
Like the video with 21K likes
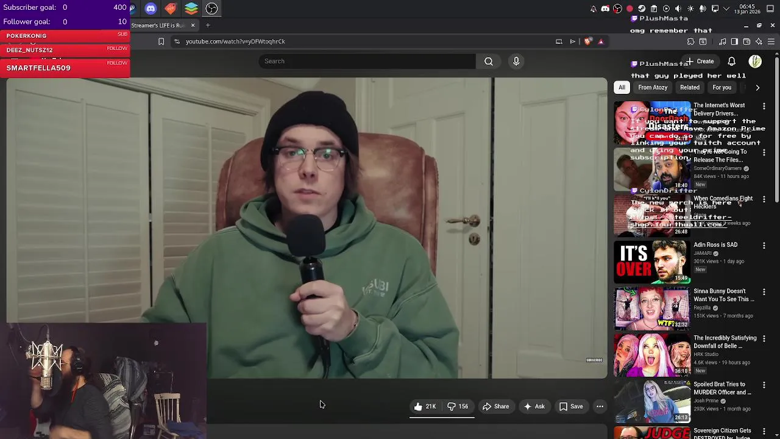tap(425, 407)
